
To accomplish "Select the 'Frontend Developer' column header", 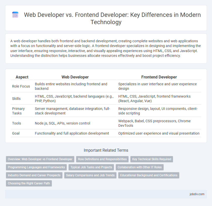I will pos(159,77).
